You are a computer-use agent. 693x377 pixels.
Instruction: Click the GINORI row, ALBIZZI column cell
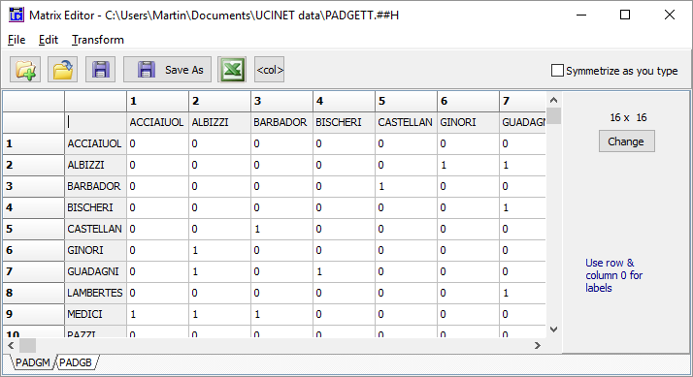click(x=219, y=250)
